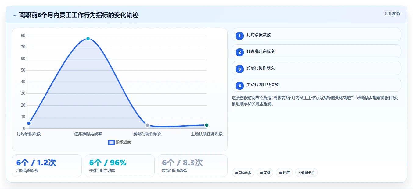Click the star icon in 数据卡片 tag
This screenshot has width=413, height=189.
pos(299,173)
